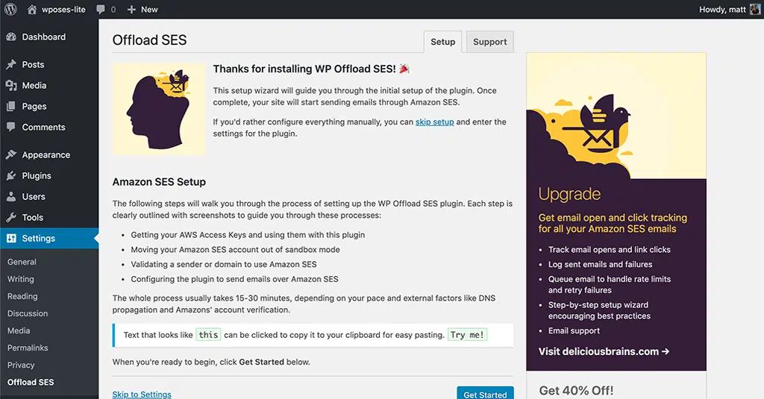Open the Users menu item
Viewport: 764px width, 399px height.
click(x=34, y=197)
